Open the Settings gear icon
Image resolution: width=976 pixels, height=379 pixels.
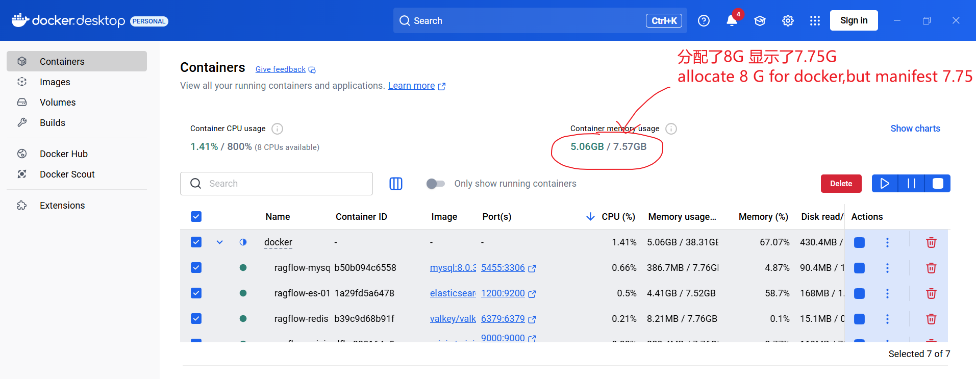[788, 21]
